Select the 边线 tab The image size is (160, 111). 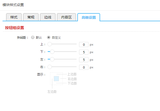pos(48,17)
